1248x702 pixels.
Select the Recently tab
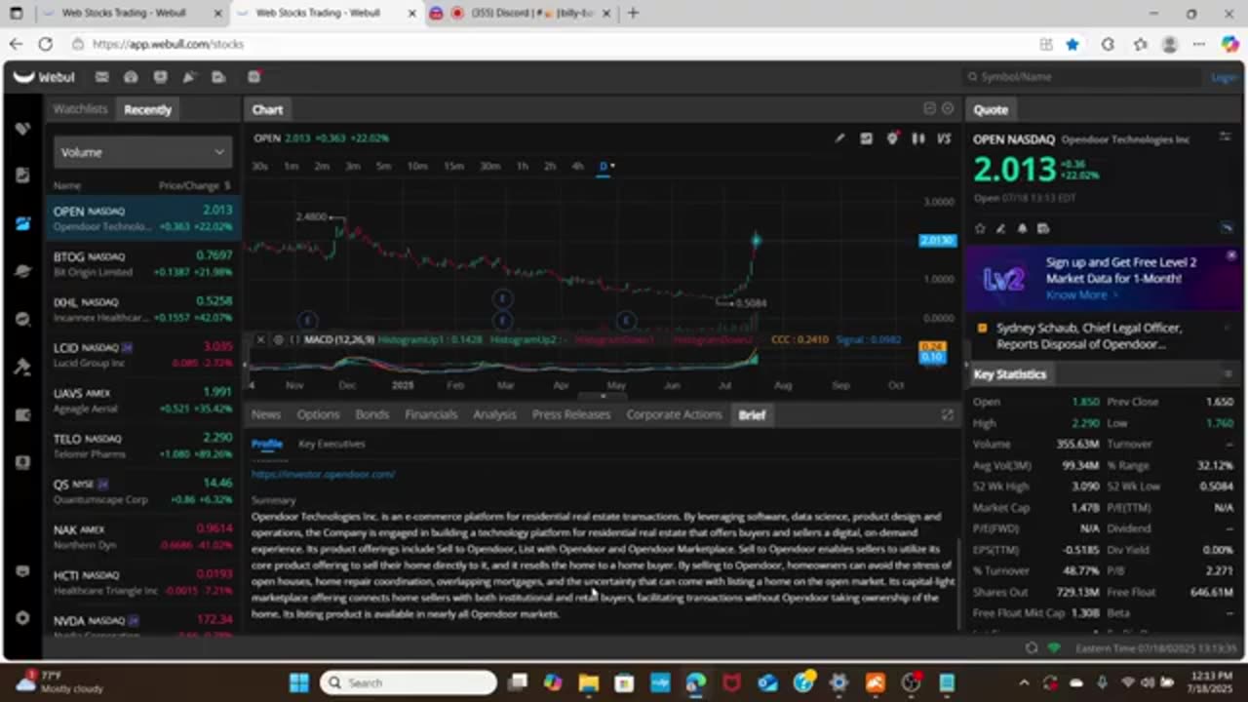pyautogui.click(x=148, y=109)
